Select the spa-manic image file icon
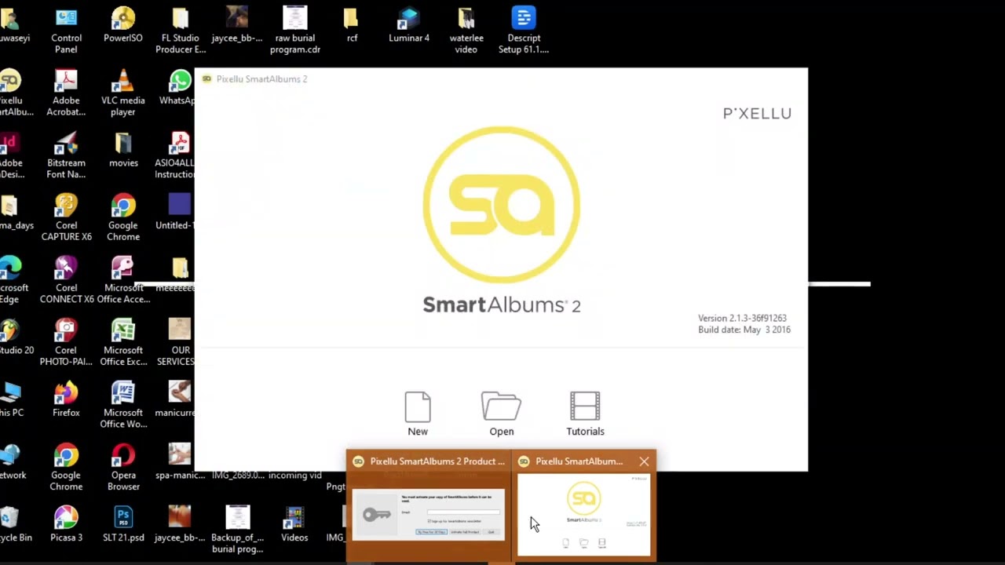This screenshot has width=1005, height=565. click(x=179, y=461)
